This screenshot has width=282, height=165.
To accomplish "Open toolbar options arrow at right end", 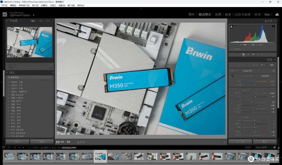I will (224, 142).
